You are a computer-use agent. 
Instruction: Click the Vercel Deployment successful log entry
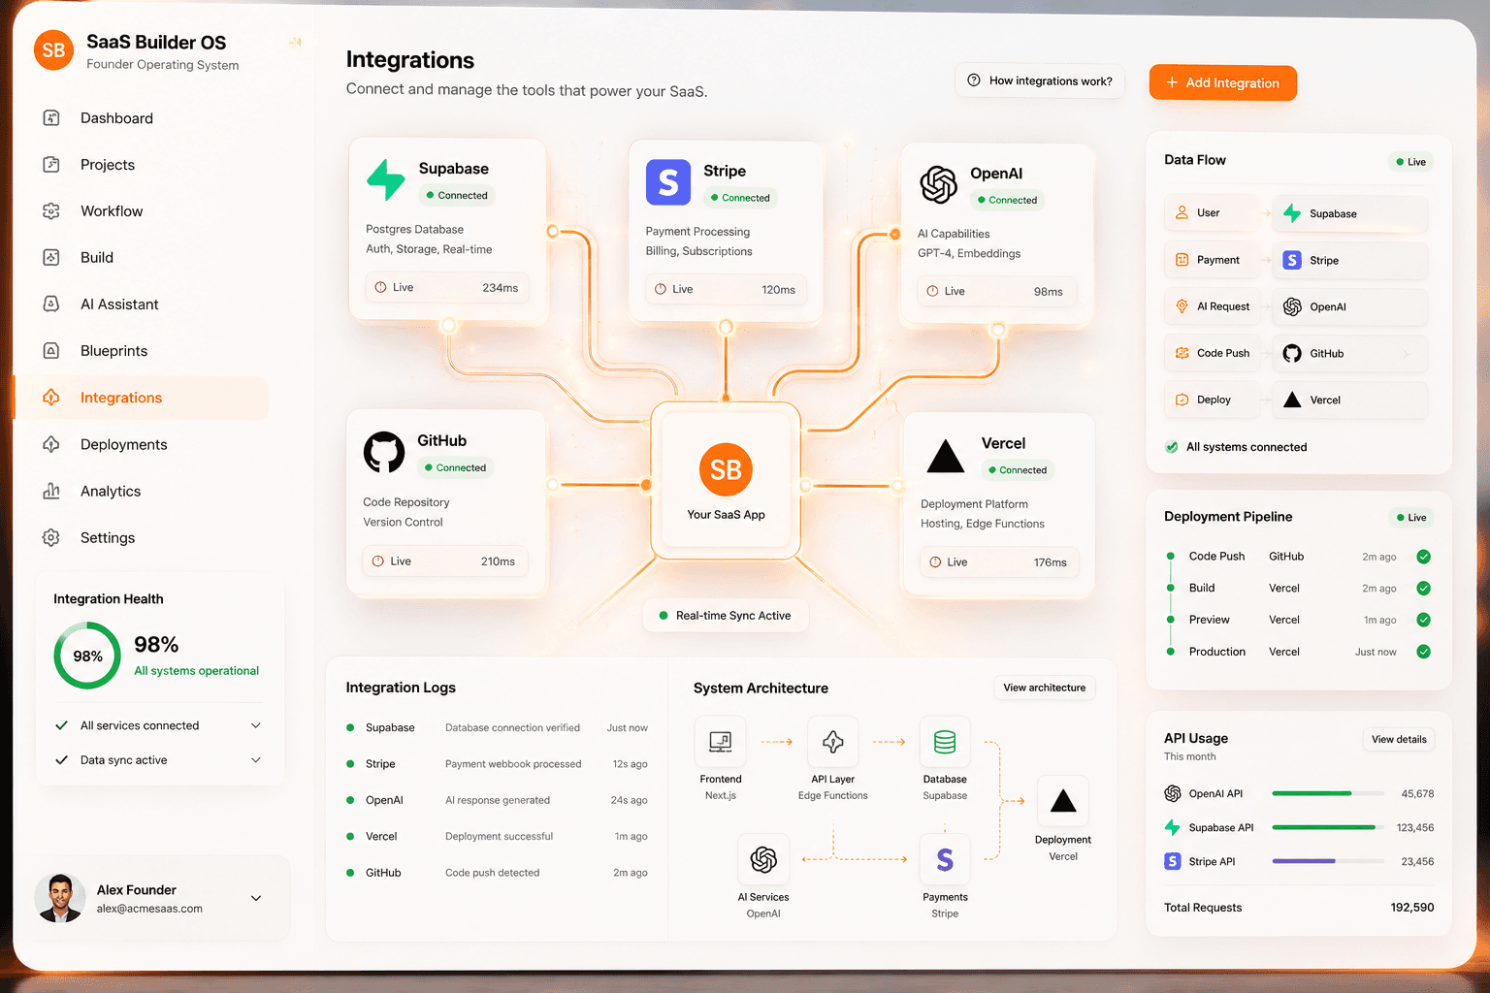(497, 836)
